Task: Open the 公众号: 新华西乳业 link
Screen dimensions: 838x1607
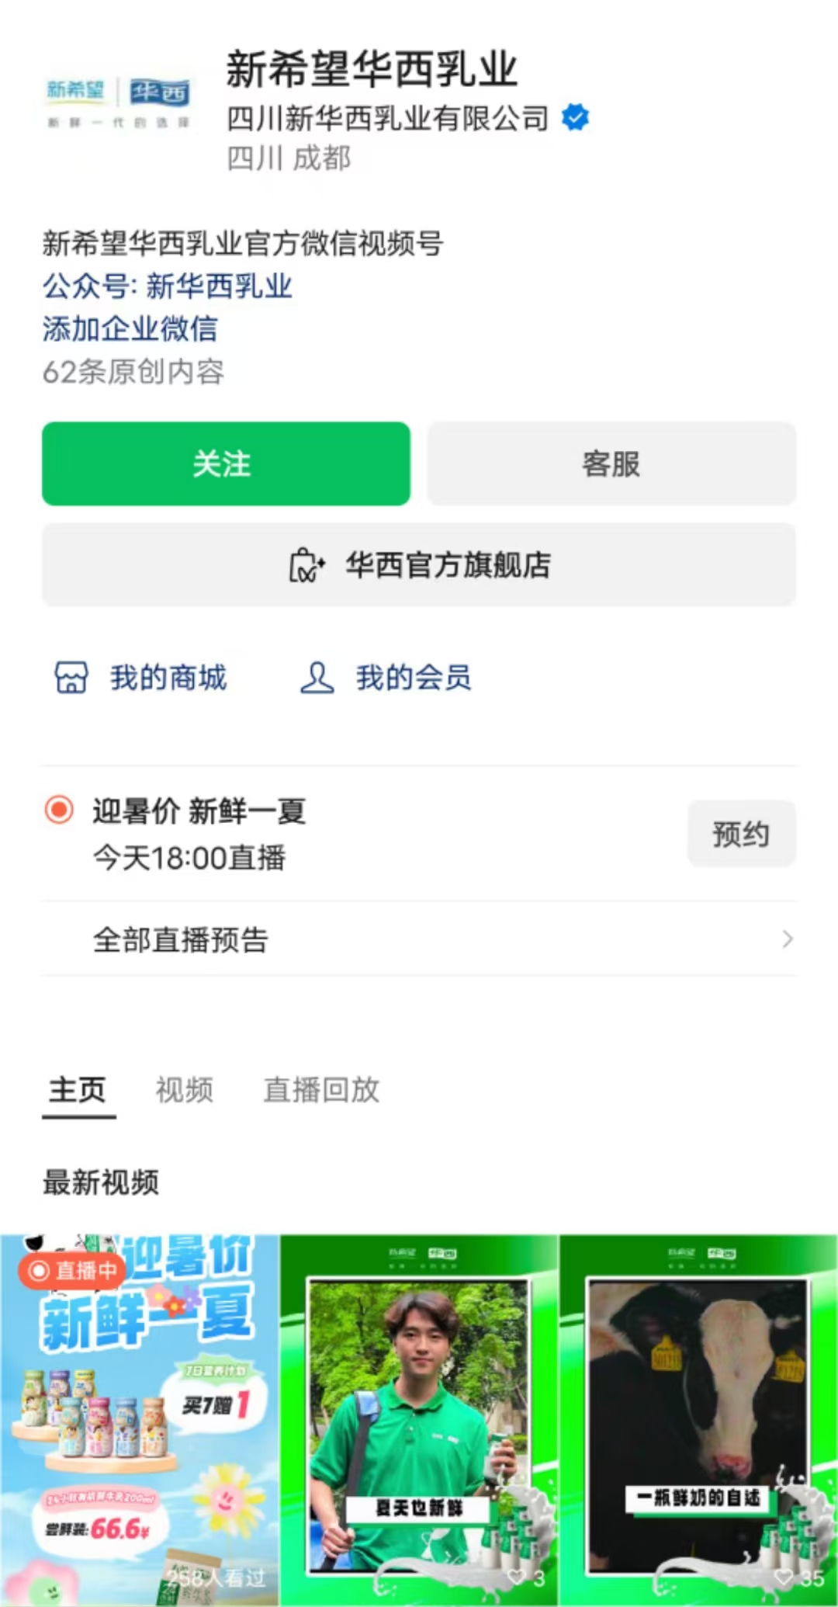Action: (x=168, y=286)
